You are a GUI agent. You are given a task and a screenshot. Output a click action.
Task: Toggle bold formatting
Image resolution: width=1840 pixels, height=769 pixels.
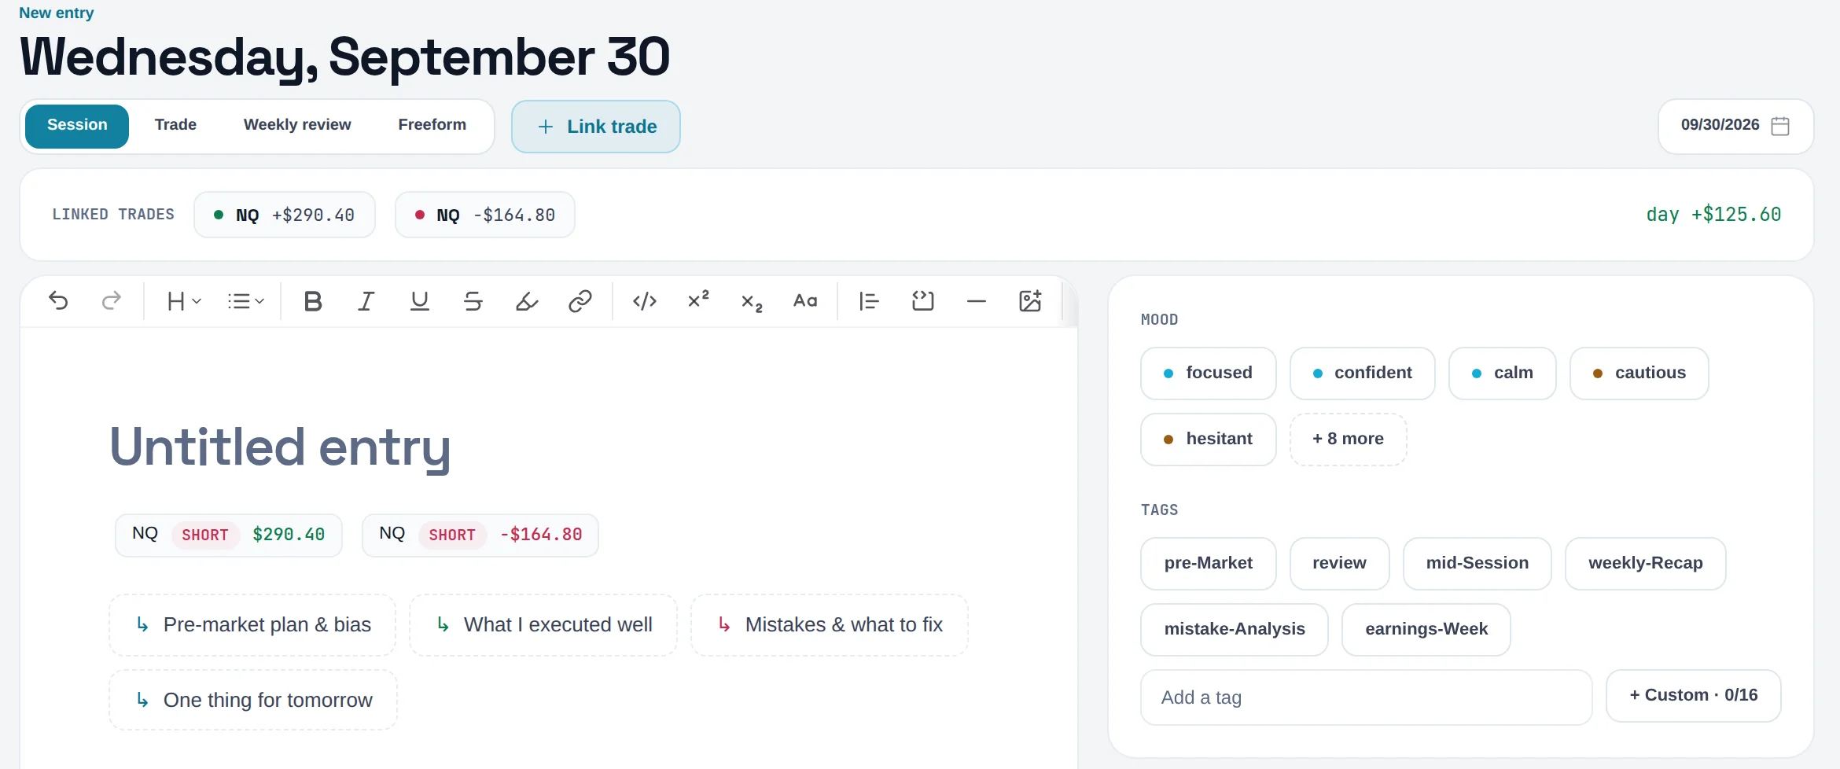(x=313, y=301)
